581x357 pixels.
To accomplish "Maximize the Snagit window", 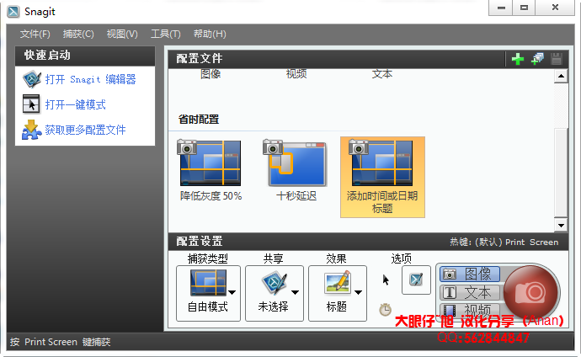I will [524, 8].
